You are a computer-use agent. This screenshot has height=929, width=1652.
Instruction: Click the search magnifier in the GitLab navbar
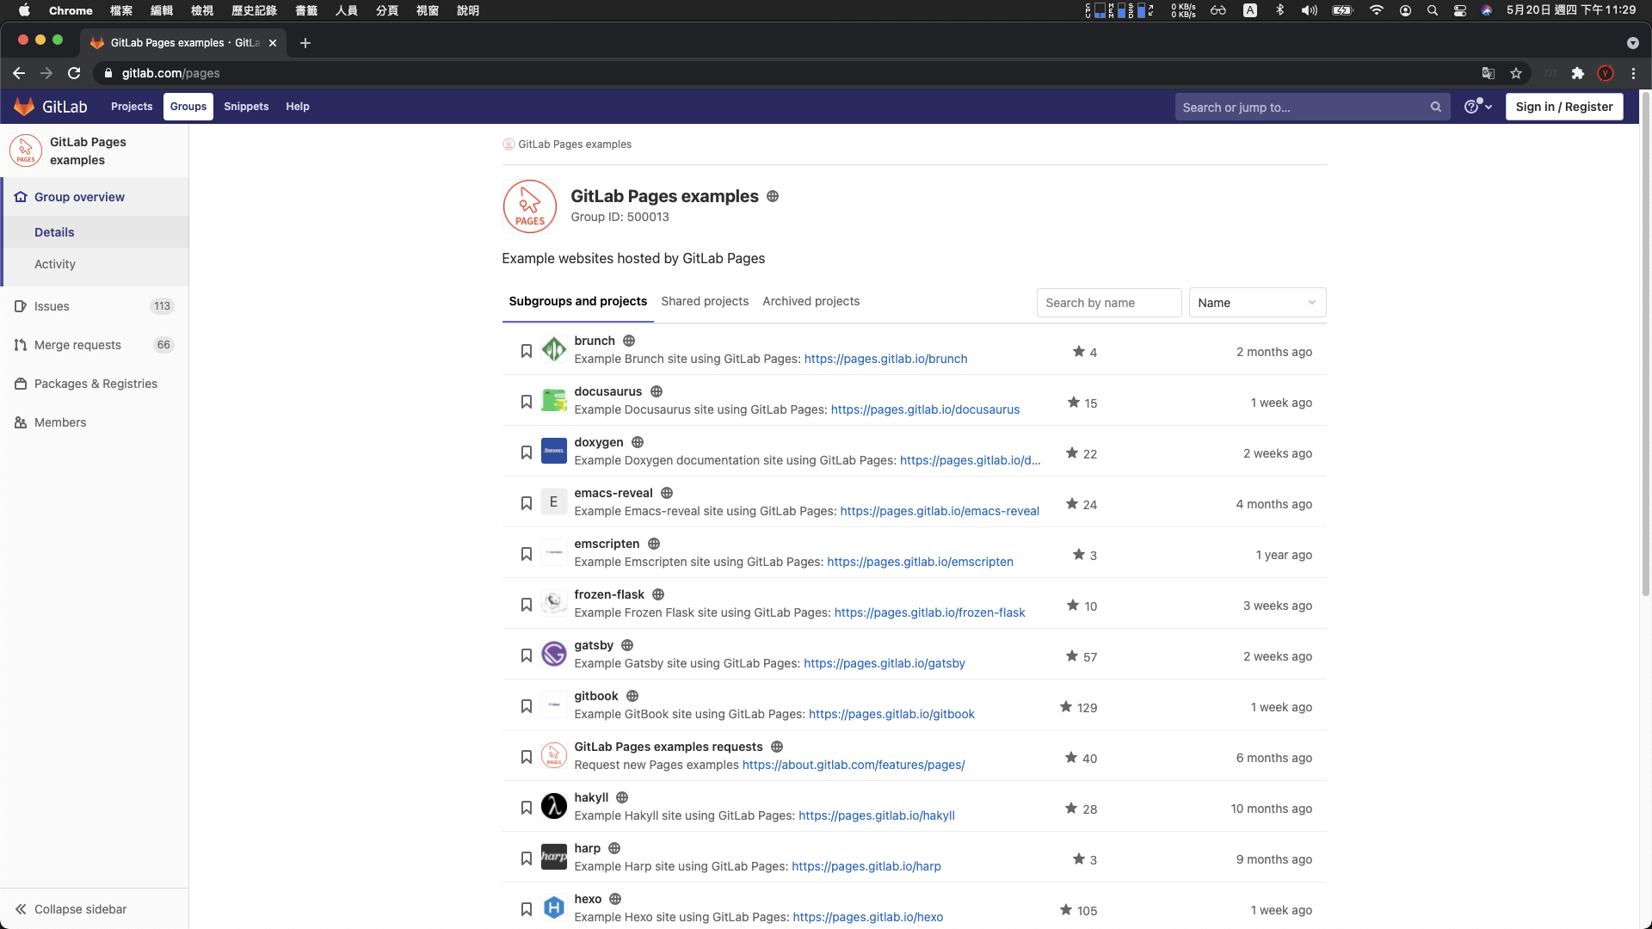click(x=1436, y=108)
